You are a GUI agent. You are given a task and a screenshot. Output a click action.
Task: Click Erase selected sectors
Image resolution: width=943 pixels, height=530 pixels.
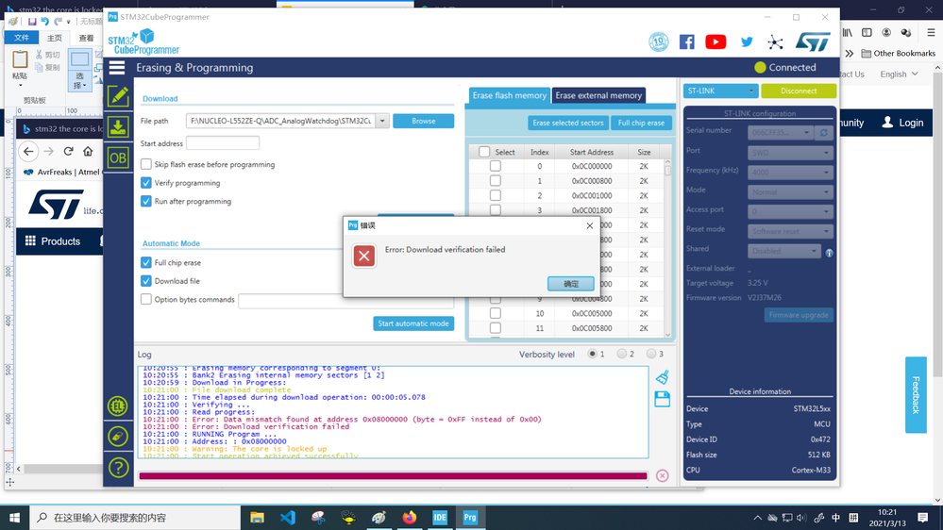[x=567, y=123]
